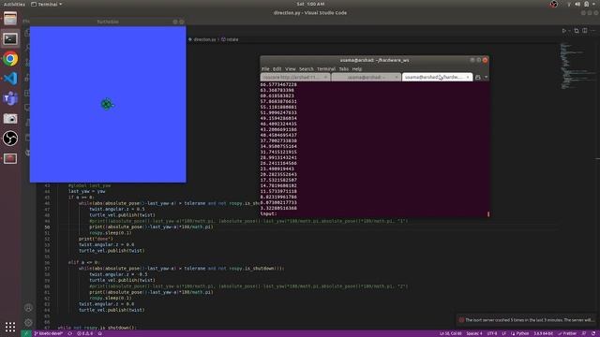Click the turtle in TurtleSim window
This screenshot has width=600, height=337.
point(107,104)
